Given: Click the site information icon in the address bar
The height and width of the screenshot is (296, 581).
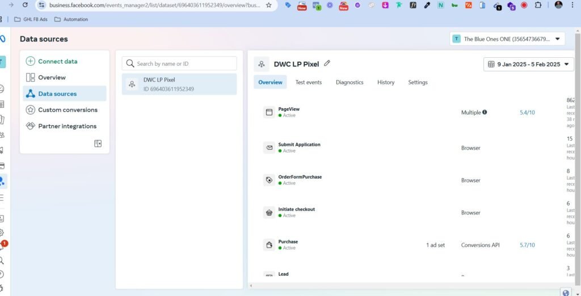Looking at the screenshot, I should coord(42,5).
